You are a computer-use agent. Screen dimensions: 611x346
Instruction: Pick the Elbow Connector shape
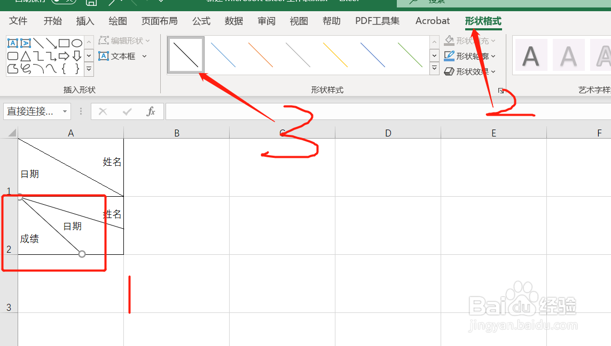click(38, 56)
